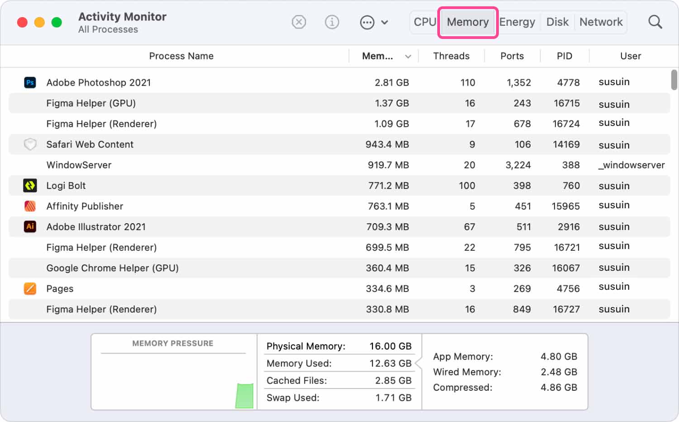Click the 943.4 MB memory value
This screenshot has width=679, height=422.
tap(387, 144)
